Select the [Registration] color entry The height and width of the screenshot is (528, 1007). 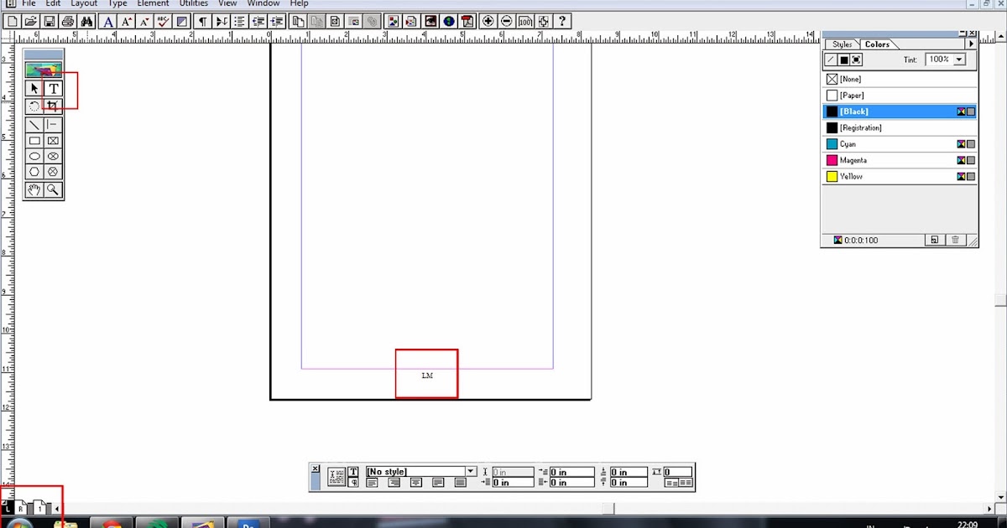coord(899,128)
